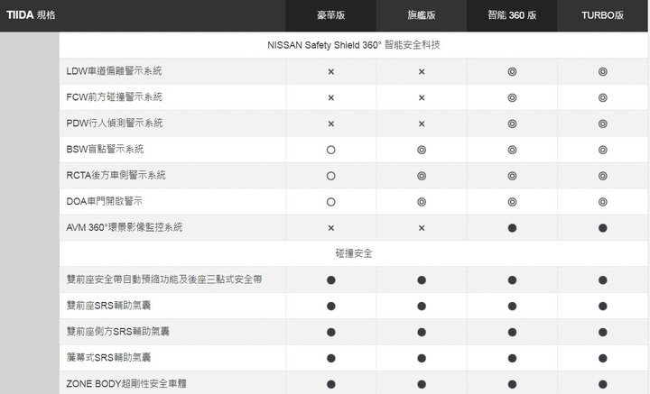Click the AVM filled dot under 智能 360 版

coord(512,228)
